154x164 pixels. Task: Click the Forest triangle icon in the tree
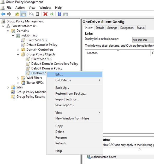[8, 26]
